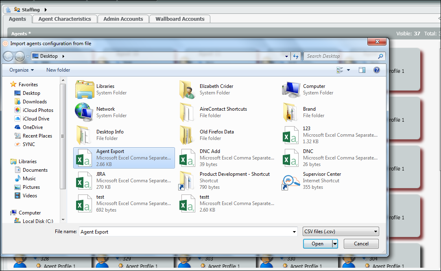Open the Supervisor Center internet shortcut
The width and height of the screenshot is (441, 271).
pyautogui.click(x=291, y=181)
